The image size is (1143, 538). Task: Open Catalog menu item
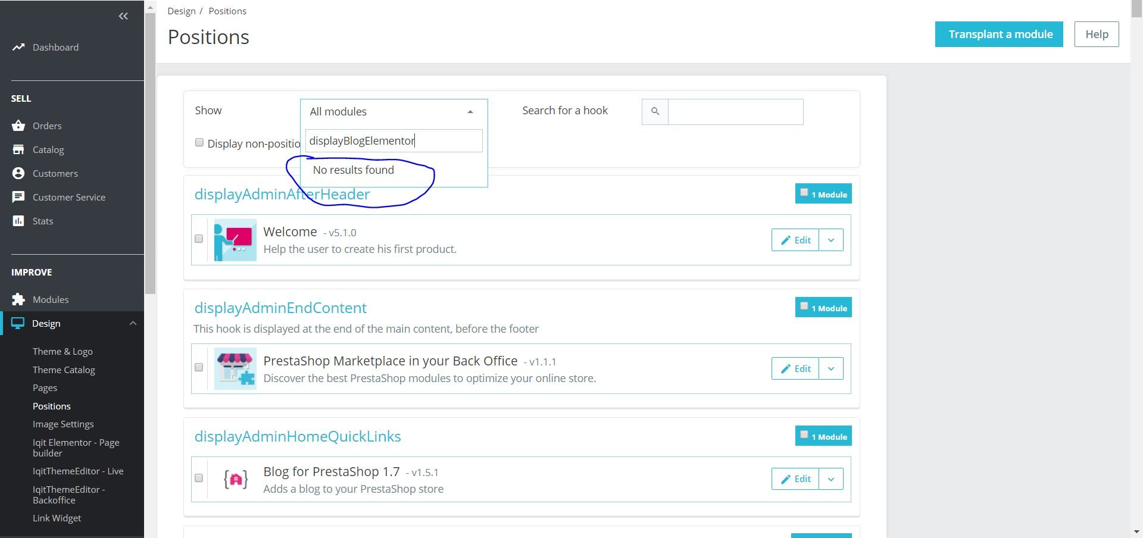click(48, 149)
